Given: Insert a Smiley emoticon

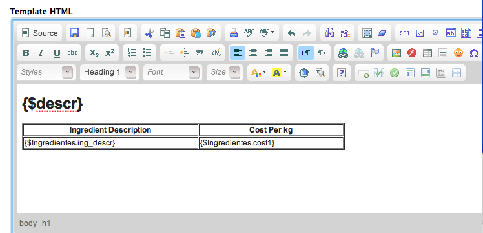Looking at the screenshot, I should pyautogui.click(x=458, y=53).
